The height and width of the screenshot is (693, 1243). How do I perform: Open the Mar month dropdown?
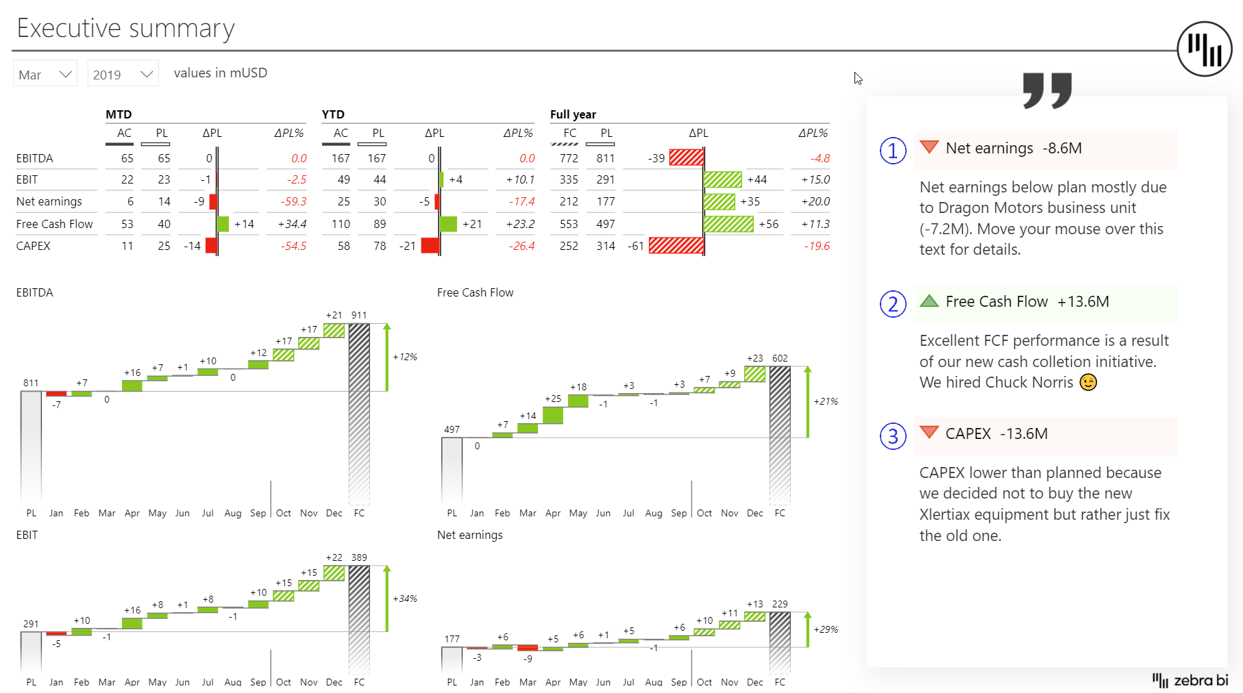pyautogui.click(x=45, y=73)
